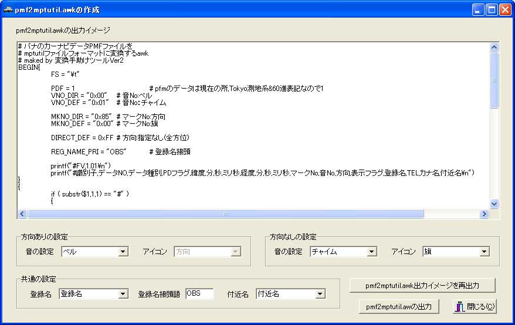Click the horizontal scrollbar left arrow

(22, 214)
